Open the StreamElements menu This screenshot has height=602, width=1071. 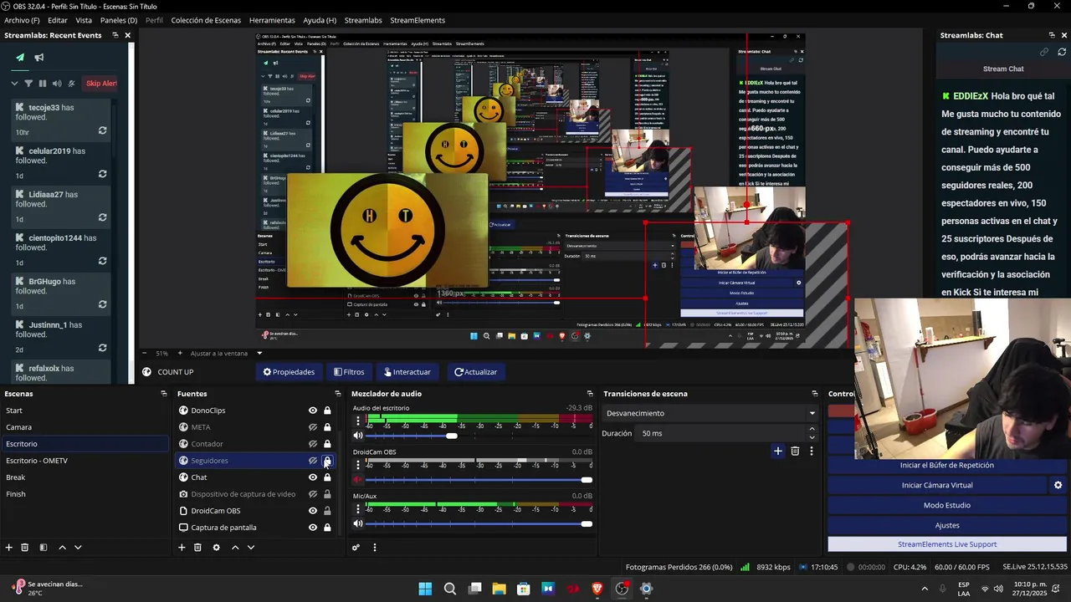click(x=418, y=20)
